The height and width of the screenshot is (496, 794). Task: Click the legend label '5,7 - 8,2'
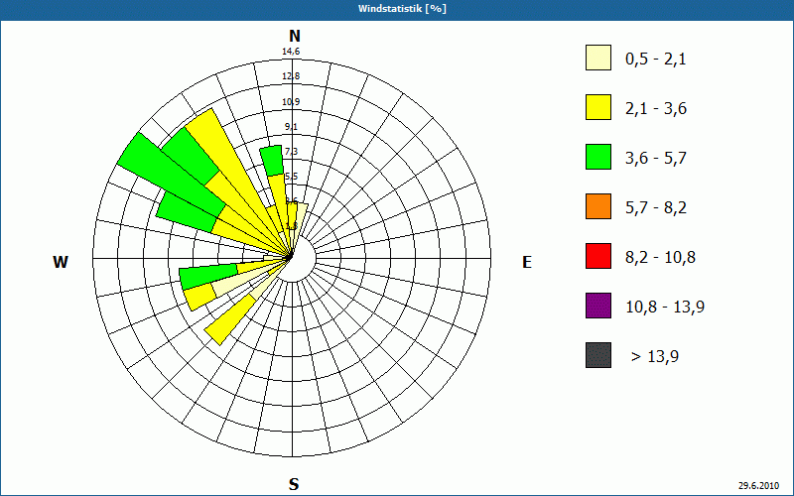click(656, 208)
